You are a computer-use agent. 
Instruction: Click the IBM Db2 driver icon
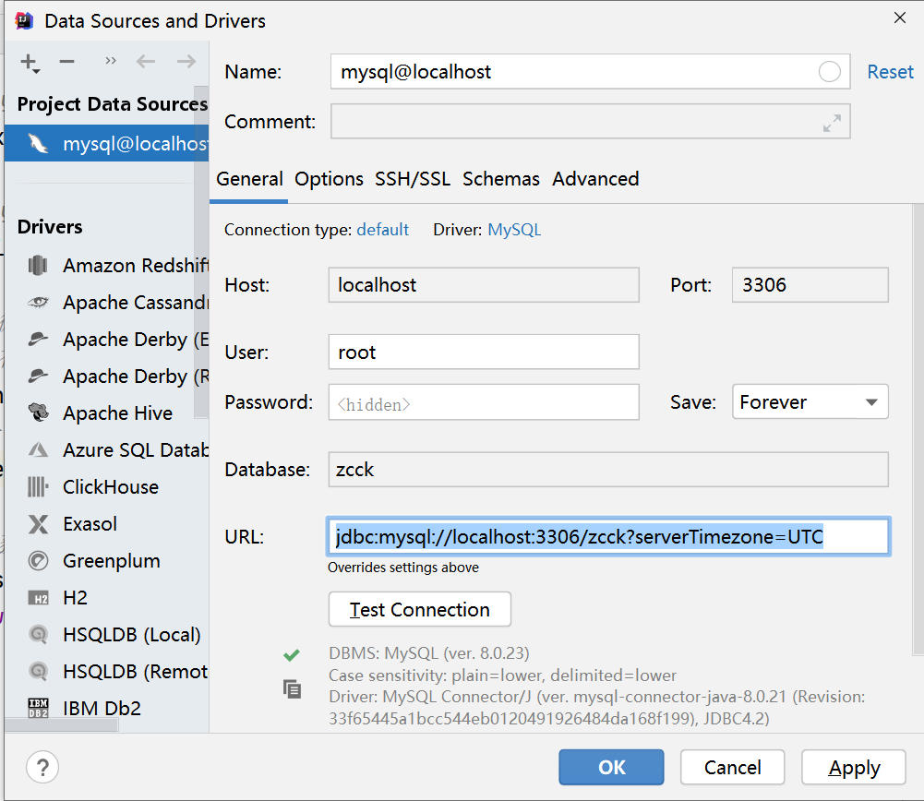[38, 709]
